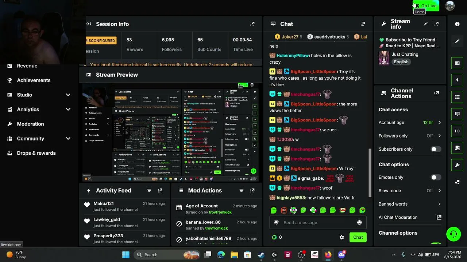Open the profile avatar menu

coord(450,6)
